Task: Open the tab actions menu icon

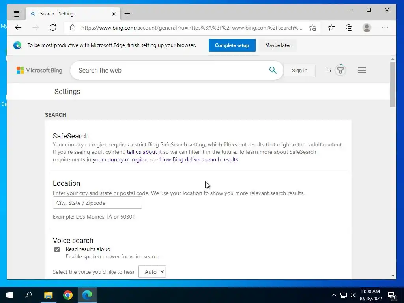Action: pyautogui.click(x=17, y=14)
